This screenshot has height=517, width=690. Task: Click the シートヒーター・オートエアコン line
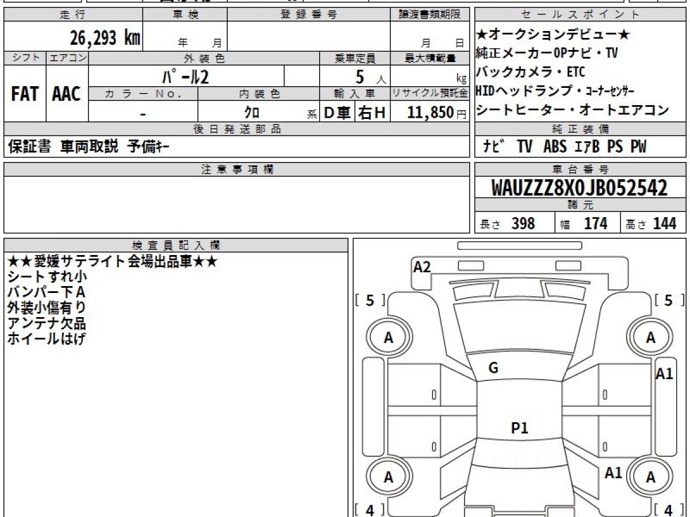tap(573, 110)
